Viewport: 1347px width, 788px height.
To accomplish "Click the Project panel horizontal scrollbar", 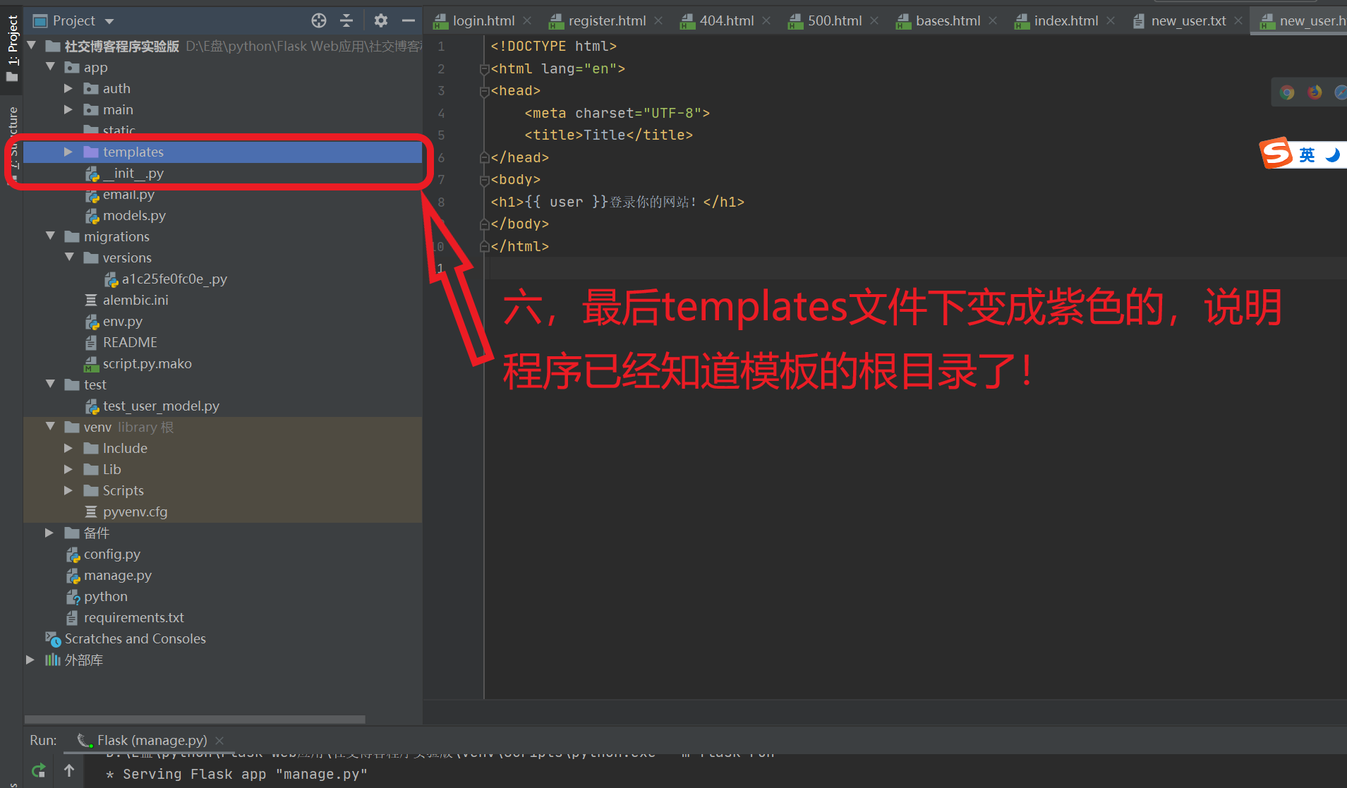I will 194,719.
